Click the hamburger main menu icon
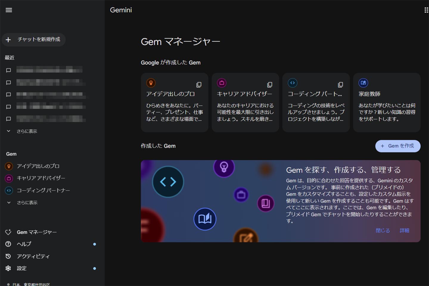The height and width of the screenshot is (286, 429). click(x=9, y=10)
